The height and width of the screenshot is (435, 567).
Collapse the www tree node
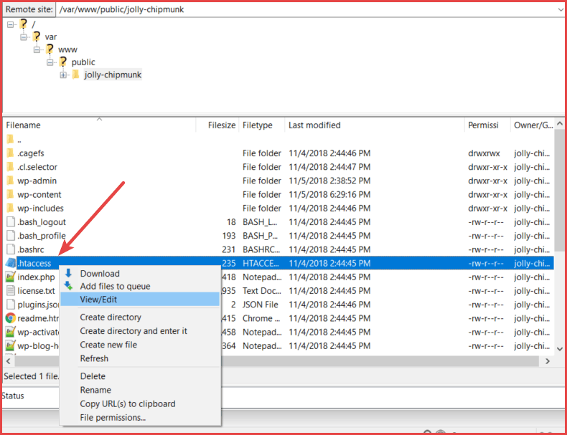[x=37, y=49]
